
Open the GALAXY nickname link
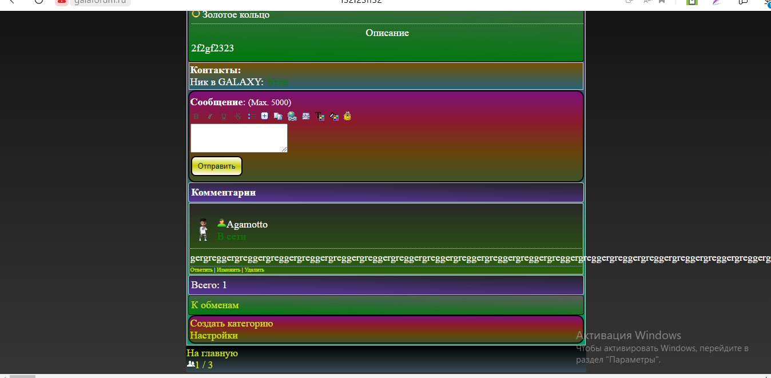(x=277, y=82)
